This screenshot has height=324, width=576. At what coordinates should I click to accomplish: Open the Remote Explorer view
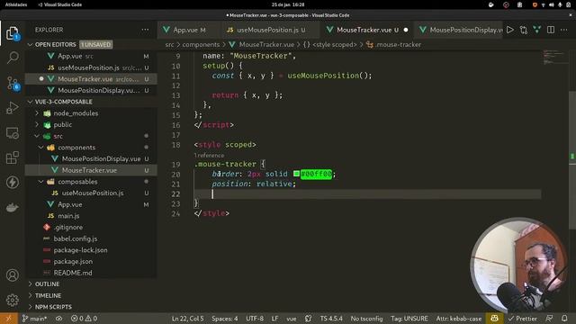tap(13, 133)
